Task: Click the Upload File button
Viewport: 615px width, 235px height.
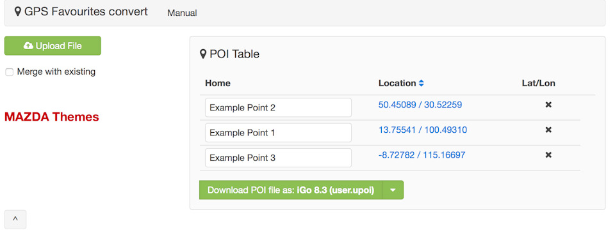Action: (53, 46)
